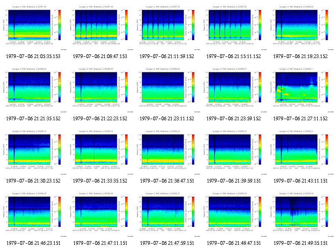This screenshot has width=334, height=249.
Task: Click caption text 1979-07-06 21:08:47.153
Action: (100, 56)
